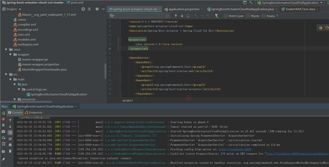Select the Run tab SpringBootActuatorCloudVulApplication

(x=45, y=107)
